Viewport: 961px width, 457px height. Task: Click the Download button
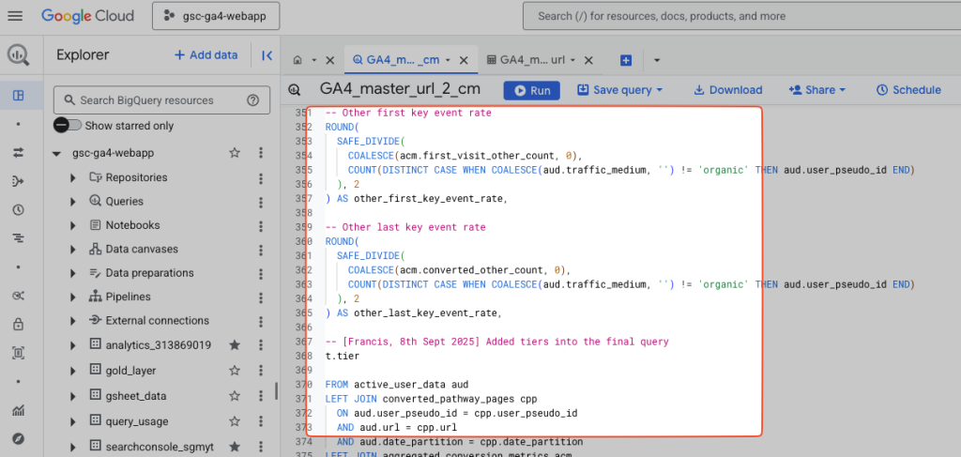728,90
